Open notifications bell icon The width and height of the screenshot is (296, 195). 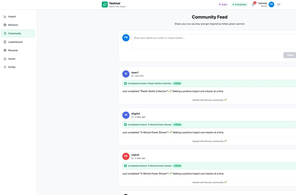coord(253,4)
